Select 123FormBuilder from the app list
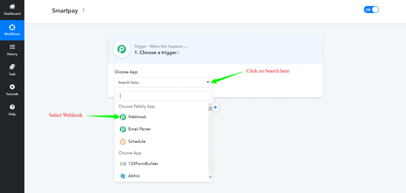Screen dimensions: 406x193 [x=162, y=164]
